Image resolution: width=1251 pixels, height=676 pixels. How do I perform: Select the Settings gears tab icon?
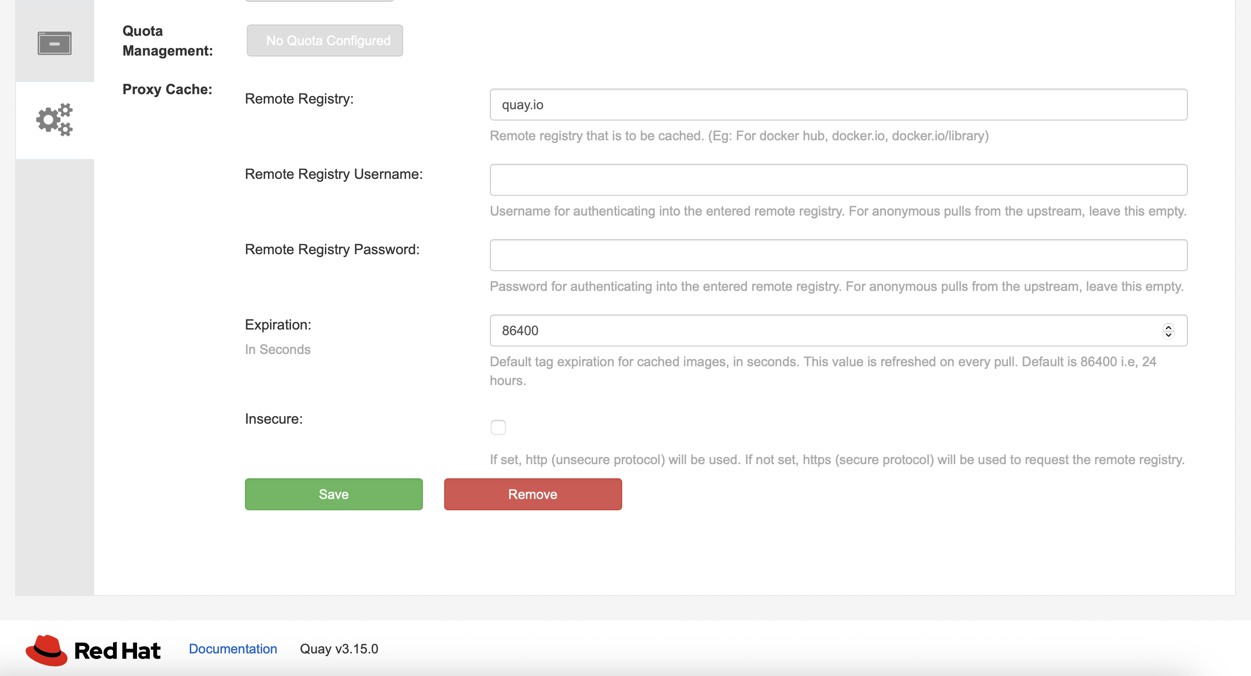click(54, 120)
